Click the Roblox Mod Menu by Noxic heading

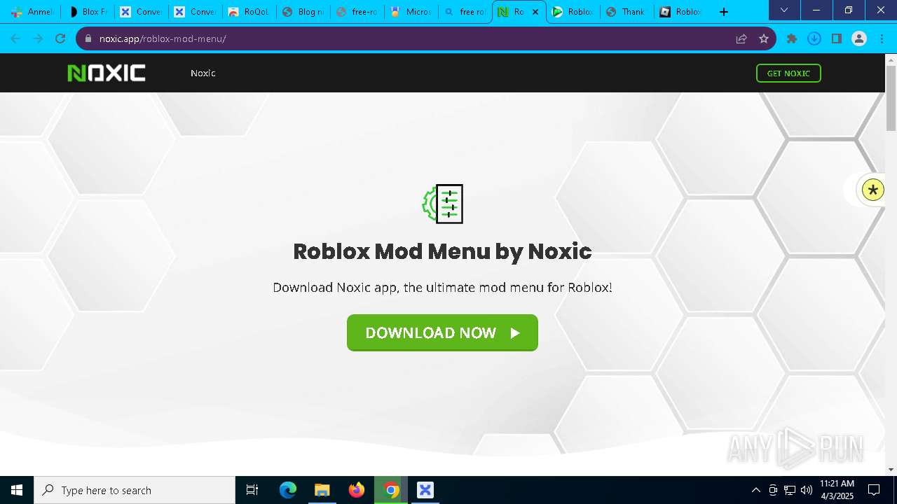tap(442, 251)
